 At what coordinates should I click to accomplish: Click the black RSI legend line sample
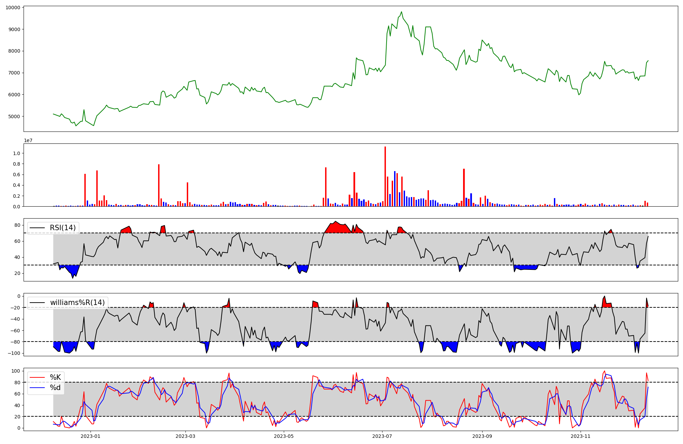38,228
